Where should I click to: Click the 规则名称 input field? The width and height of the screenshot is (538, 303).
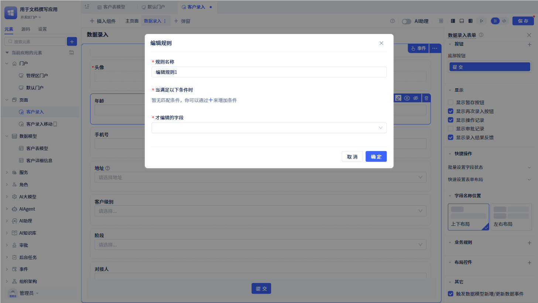tap(269, 72)
